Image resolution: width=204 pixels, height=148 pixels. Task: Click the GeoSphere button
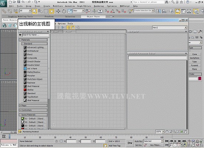[194, 58]
